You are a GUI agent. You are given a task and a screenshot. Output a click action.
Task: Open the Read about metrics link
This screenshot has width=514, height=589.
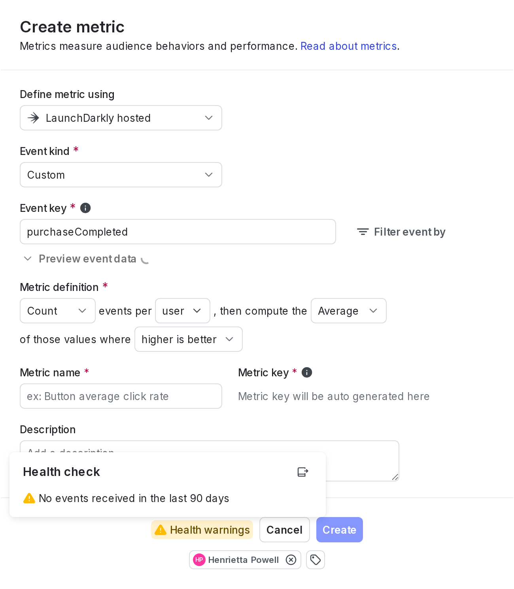(x=349, y=46)
